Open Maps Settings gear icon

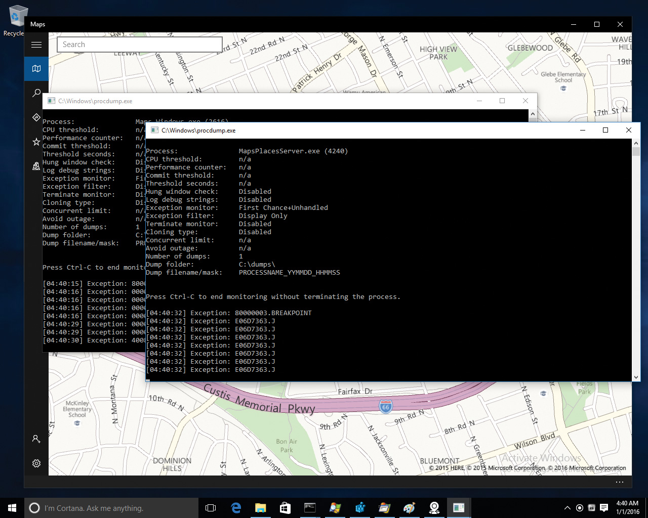[x=36, y=463]
